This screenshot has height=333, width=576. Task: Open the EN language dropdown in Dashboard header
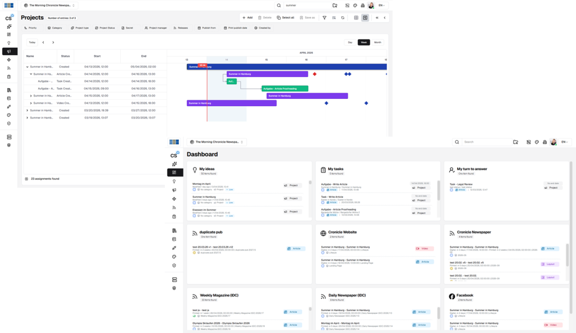[564, 142]
